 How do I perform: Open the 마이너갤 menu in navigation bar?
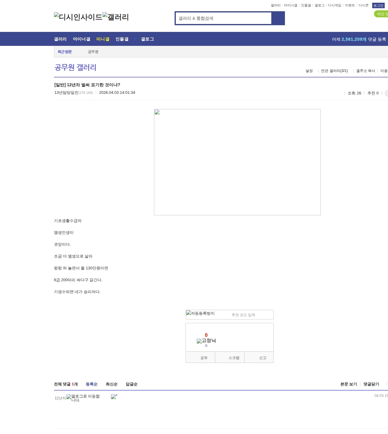[x=82, y=39]
